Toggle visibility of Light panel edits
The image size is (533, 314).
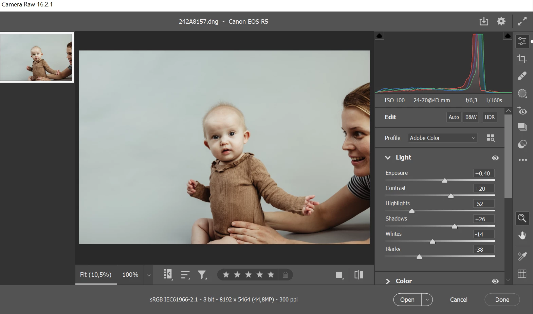pyautogui.click(x=495, y=158)
